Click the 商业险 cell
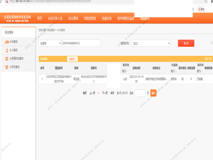Image resolution: width=213 pixels, height=160 pixels. (76, 79)
